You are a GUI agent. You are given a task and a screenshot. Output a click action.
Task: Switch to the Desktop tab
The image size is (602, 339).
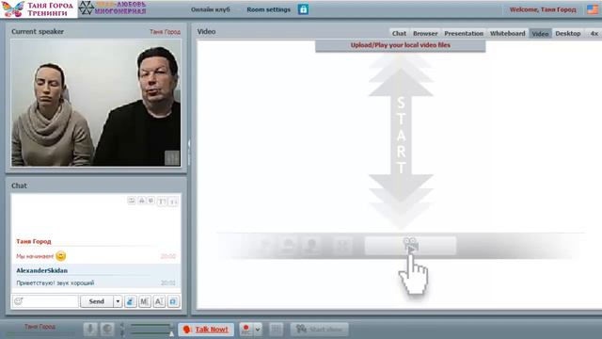click(568, 34)
